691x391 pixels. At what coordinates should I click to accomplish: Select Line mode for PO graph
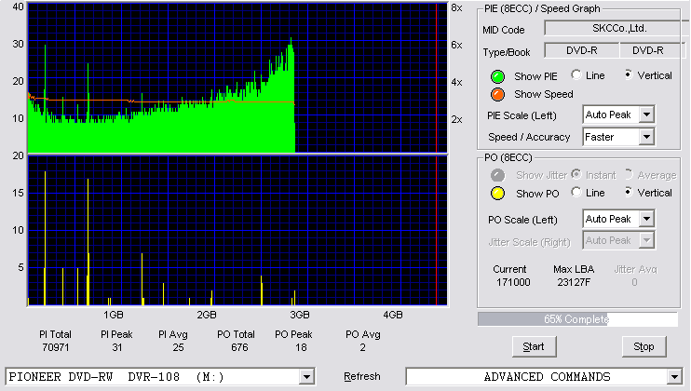click(576, 192)
